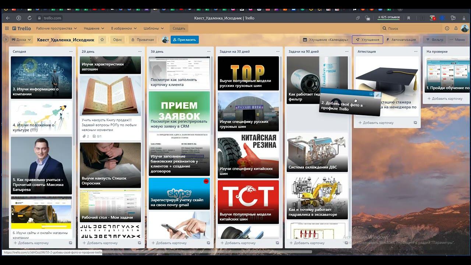Click the pencil edit icon on dragged card

[x=377, y=95]
